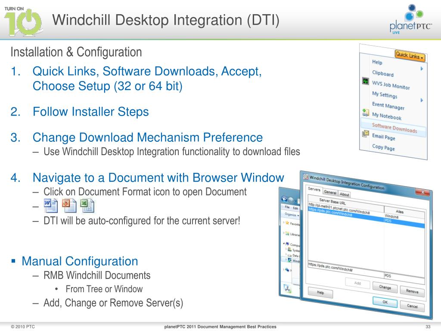Select My Settings menu entry
441x331 pixels.
click(385, 94)
